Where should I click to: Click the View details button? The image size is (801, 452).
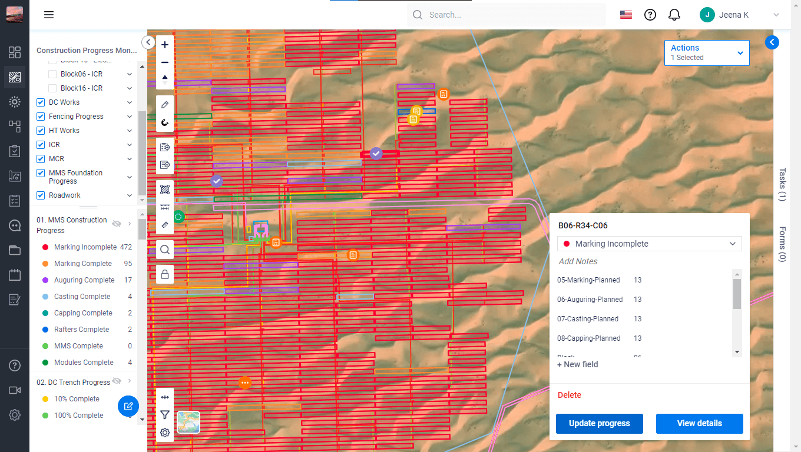700,423
